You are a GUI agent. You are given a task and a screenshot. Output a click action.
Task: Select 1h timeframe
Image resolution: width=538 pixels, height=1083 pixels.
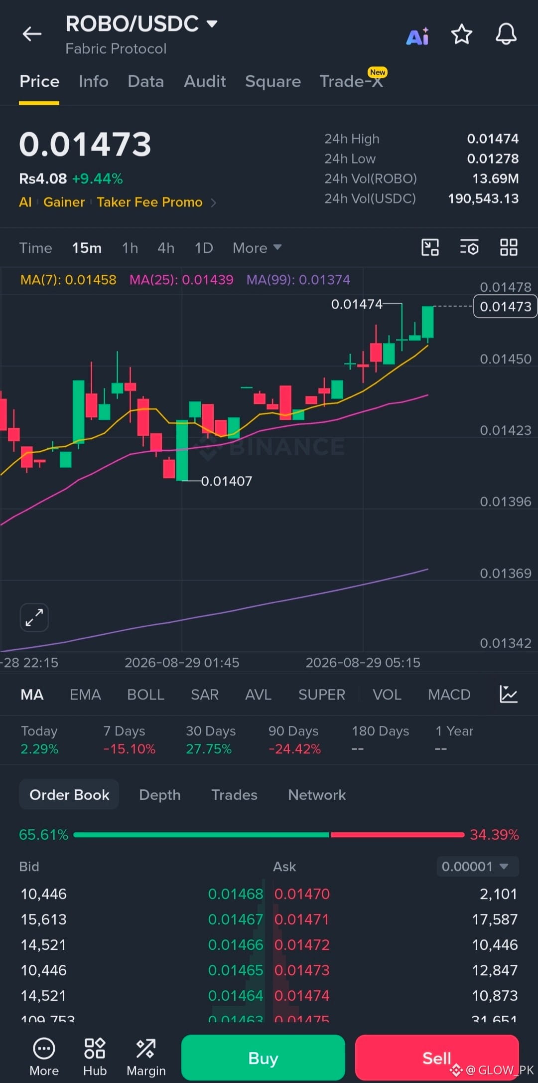point(130,248)
